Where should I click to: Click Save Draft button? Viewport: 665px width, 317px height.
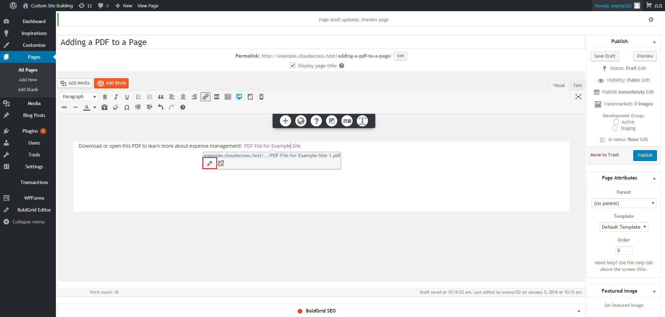[x=605, y=56]
